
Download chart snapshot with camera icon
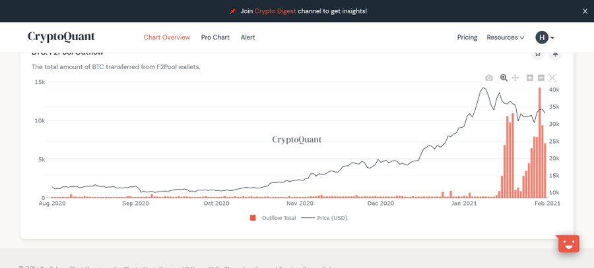click(x=489, y=78)
